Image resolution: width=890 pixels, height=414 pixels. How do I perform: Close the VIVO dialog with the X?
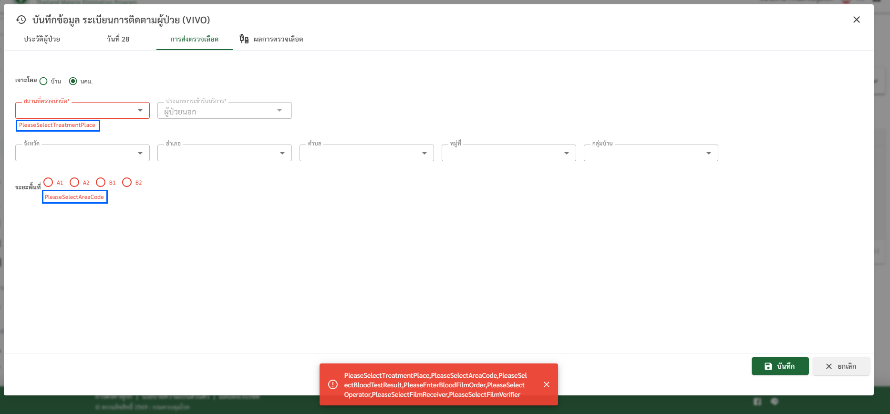click(856, 20)
